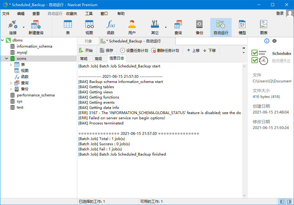Open the 模型 model toolbar icon
Image resolution: width=294 pixels, height=205 pixels.
pos(242,27)
